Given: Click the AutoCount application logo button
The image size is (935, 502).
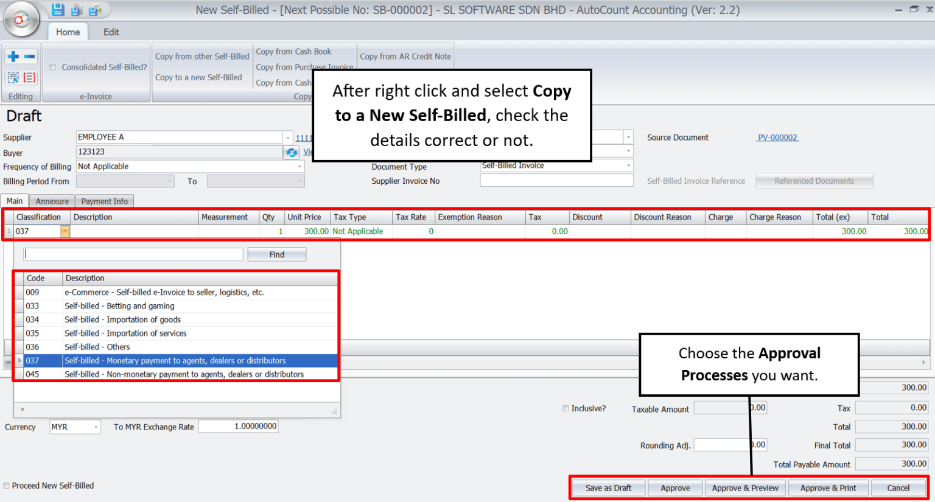Looking at the screenshot, I should (x=22, y=20).
